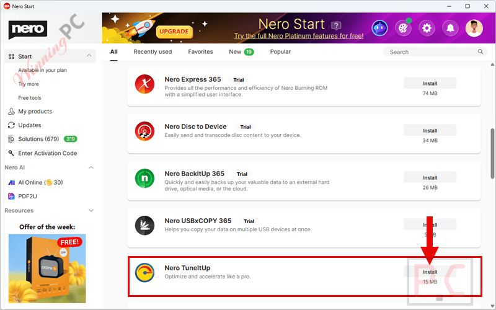Click the Solutions icon
496x310 pixels.
click(x=11, y=139)
